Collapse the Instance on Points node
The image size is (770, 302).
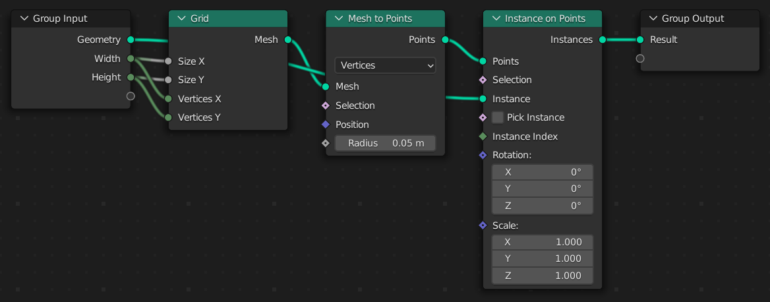(x=495, y=18)
